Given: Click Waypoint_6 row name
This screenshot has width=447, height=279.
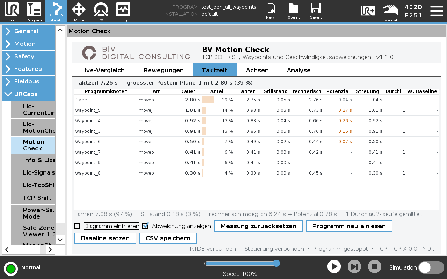Looking at the screenshot, I should (88, 142).
